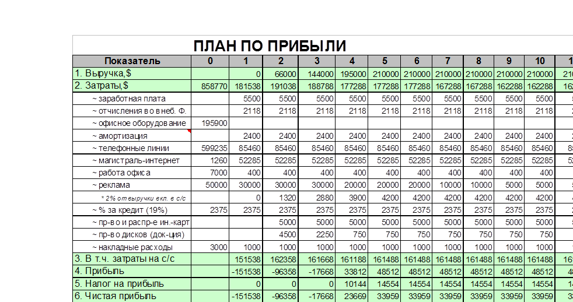The width and height of the screenshot is (573, 302).
Task: Click the costs cell 191038
Action: pyautogui.click(x=281, y=86)
